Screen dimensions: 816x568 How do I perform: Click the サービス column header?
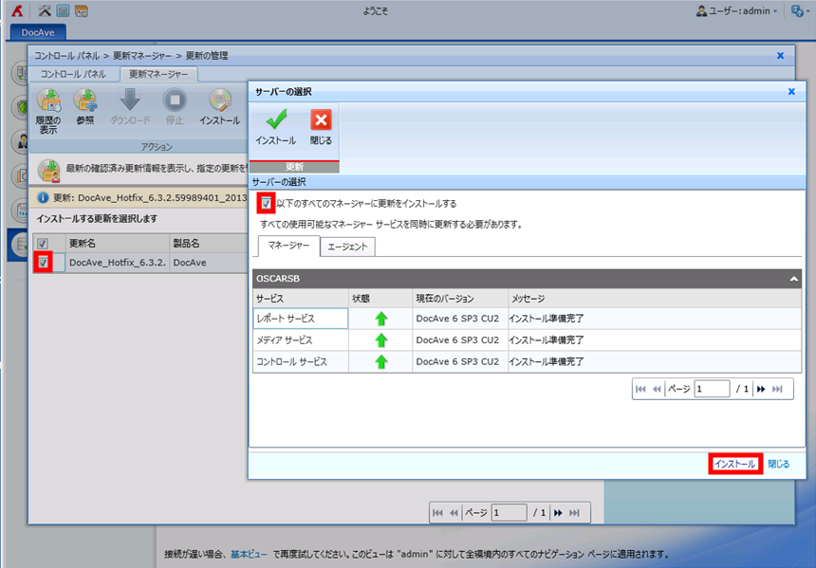pos(301,299)
